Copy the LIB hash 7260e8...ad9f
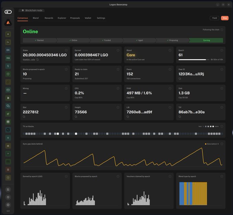The width and height of the screenshot is (233, 215). pos(128,117)
